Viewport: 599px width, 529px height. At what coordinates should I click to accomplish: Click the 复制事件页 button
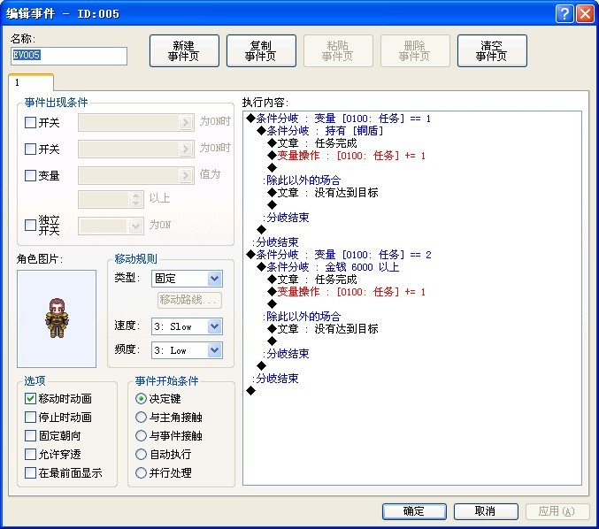[261, 50]
